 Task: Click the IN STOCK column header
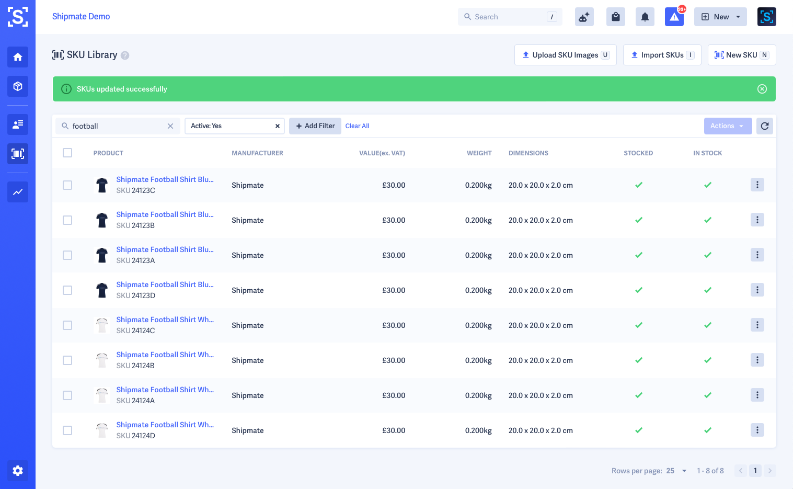point(708,153)
